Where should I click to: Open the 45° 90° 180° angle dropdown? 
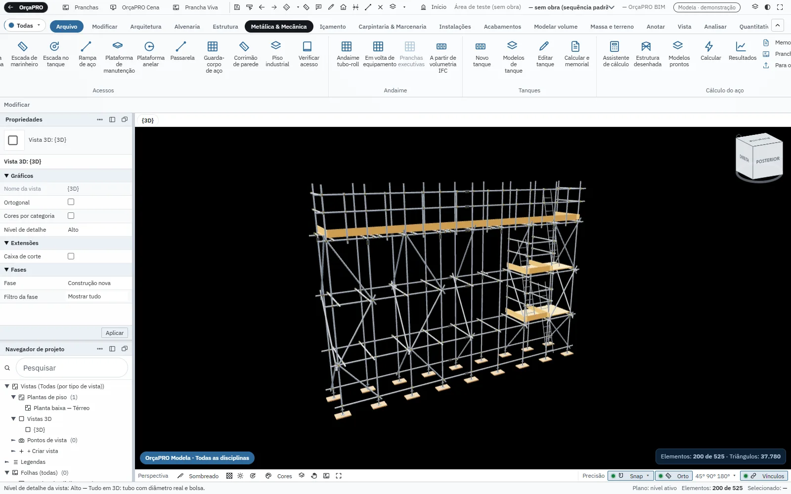point(715,476)
